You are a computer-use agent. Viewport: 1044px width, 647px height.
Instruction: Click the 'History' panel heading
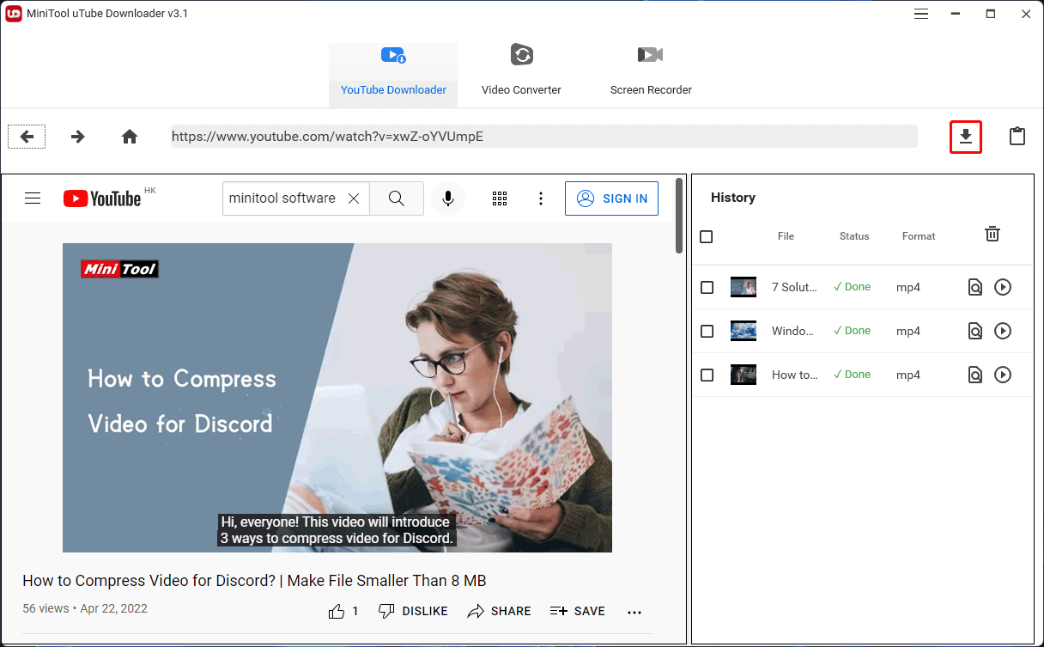point(733,198)
